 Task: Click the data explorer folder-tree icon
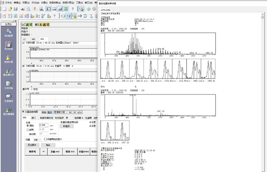36,9
